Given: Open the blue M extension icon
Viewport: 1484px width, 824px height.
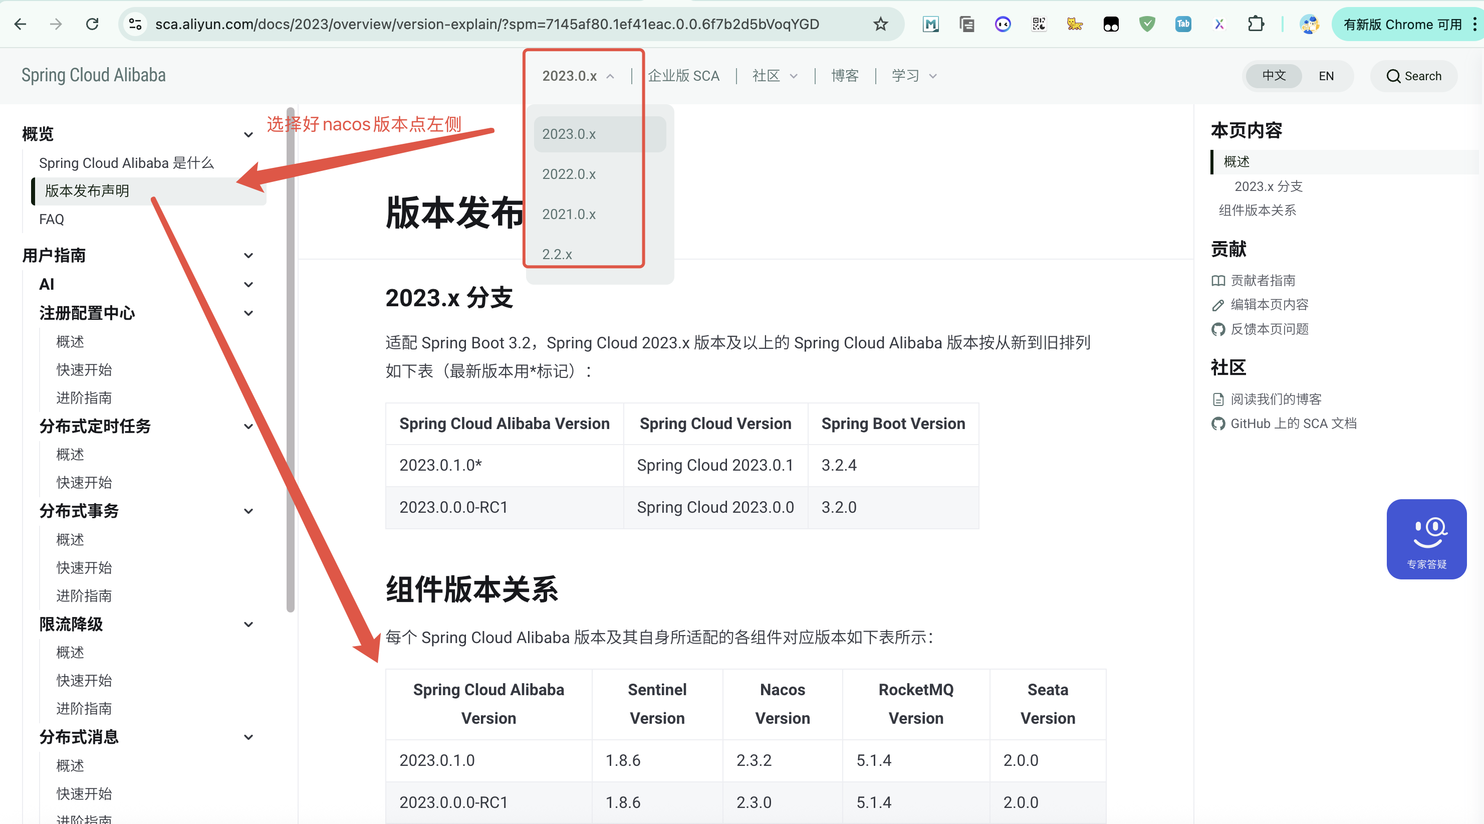Looking at the screenshot, I should [x=931, y=24].
